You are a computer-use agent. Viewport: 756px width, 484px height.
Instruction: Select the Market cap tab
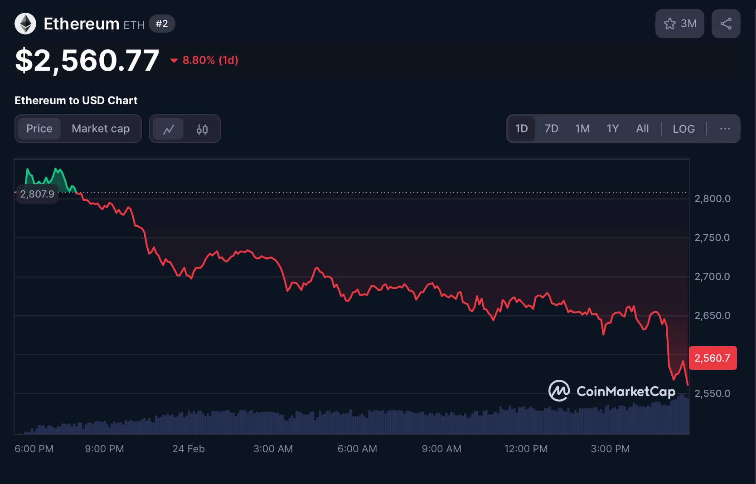[x=101, y=129]
